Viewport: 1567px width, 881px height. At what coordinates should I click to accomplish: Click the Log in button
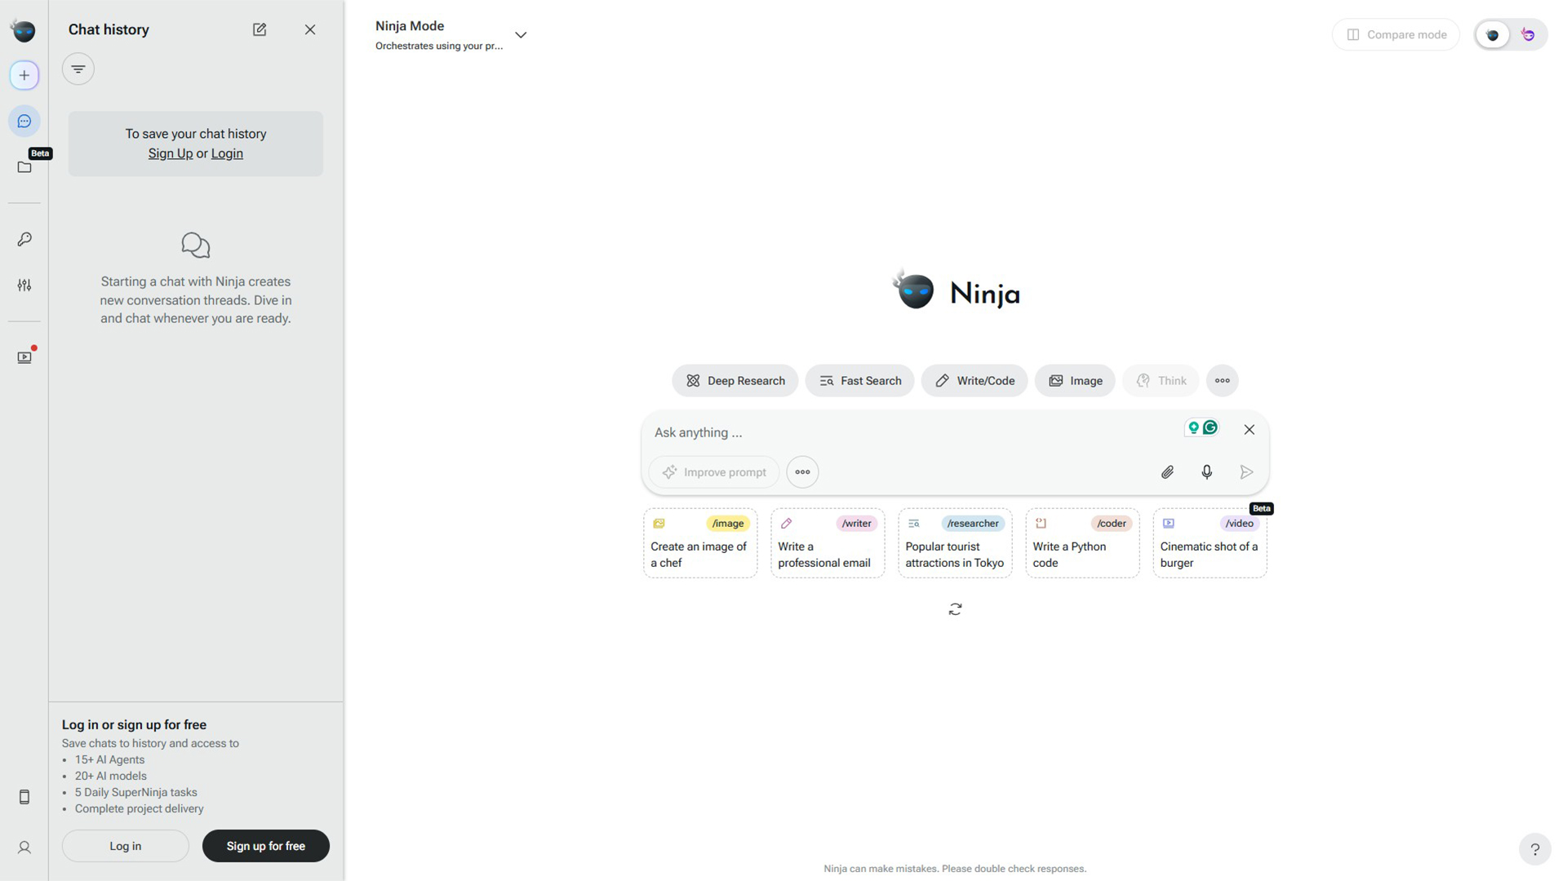coord(126,846)
